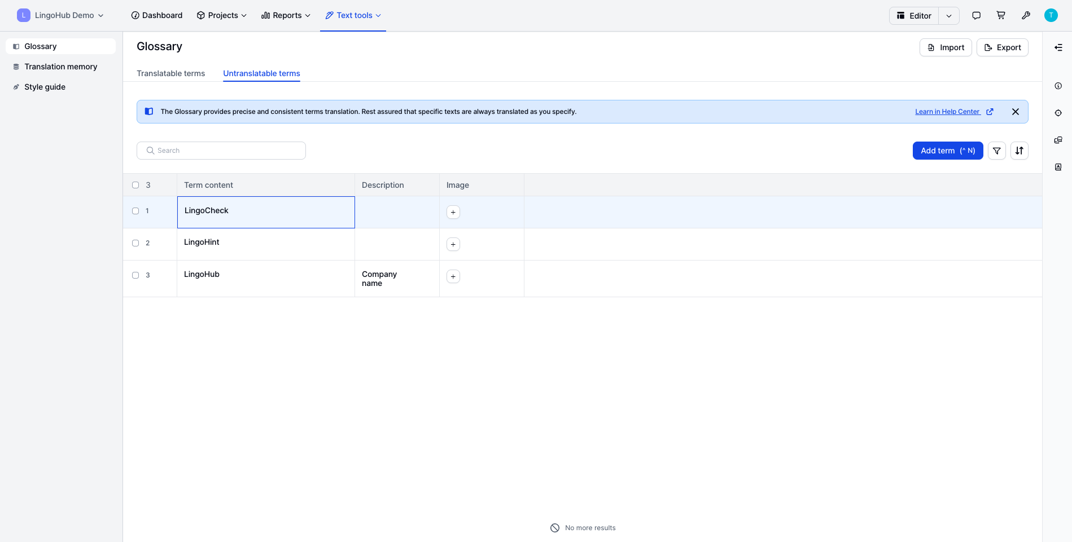Click the Add term button

[947, 151]
